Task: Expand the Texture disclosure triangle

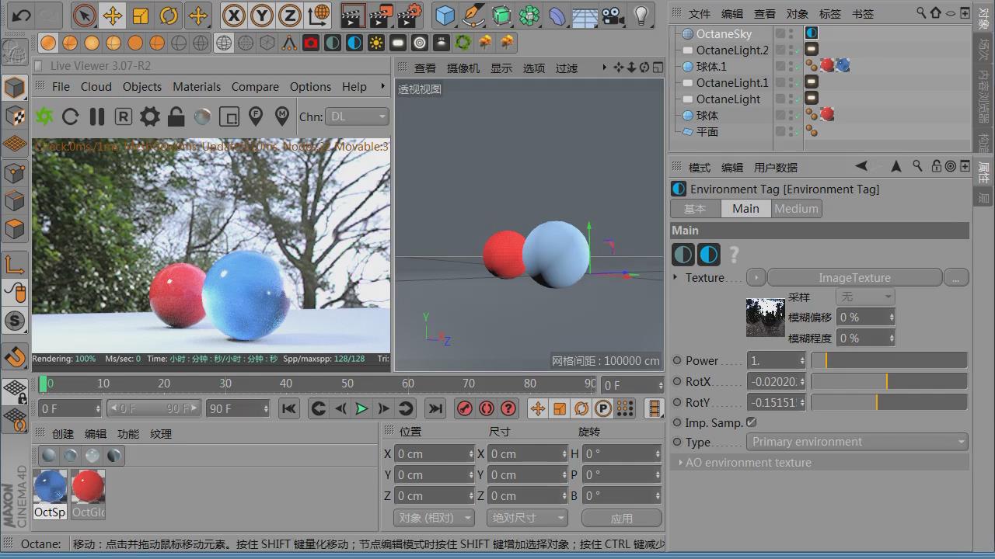Action: [676, 277]
